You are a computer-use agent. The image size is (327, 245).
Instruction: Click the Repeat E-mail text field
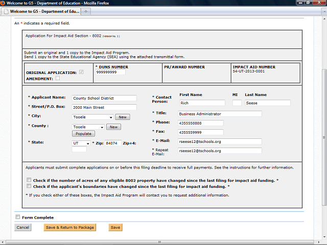[220, 151]
